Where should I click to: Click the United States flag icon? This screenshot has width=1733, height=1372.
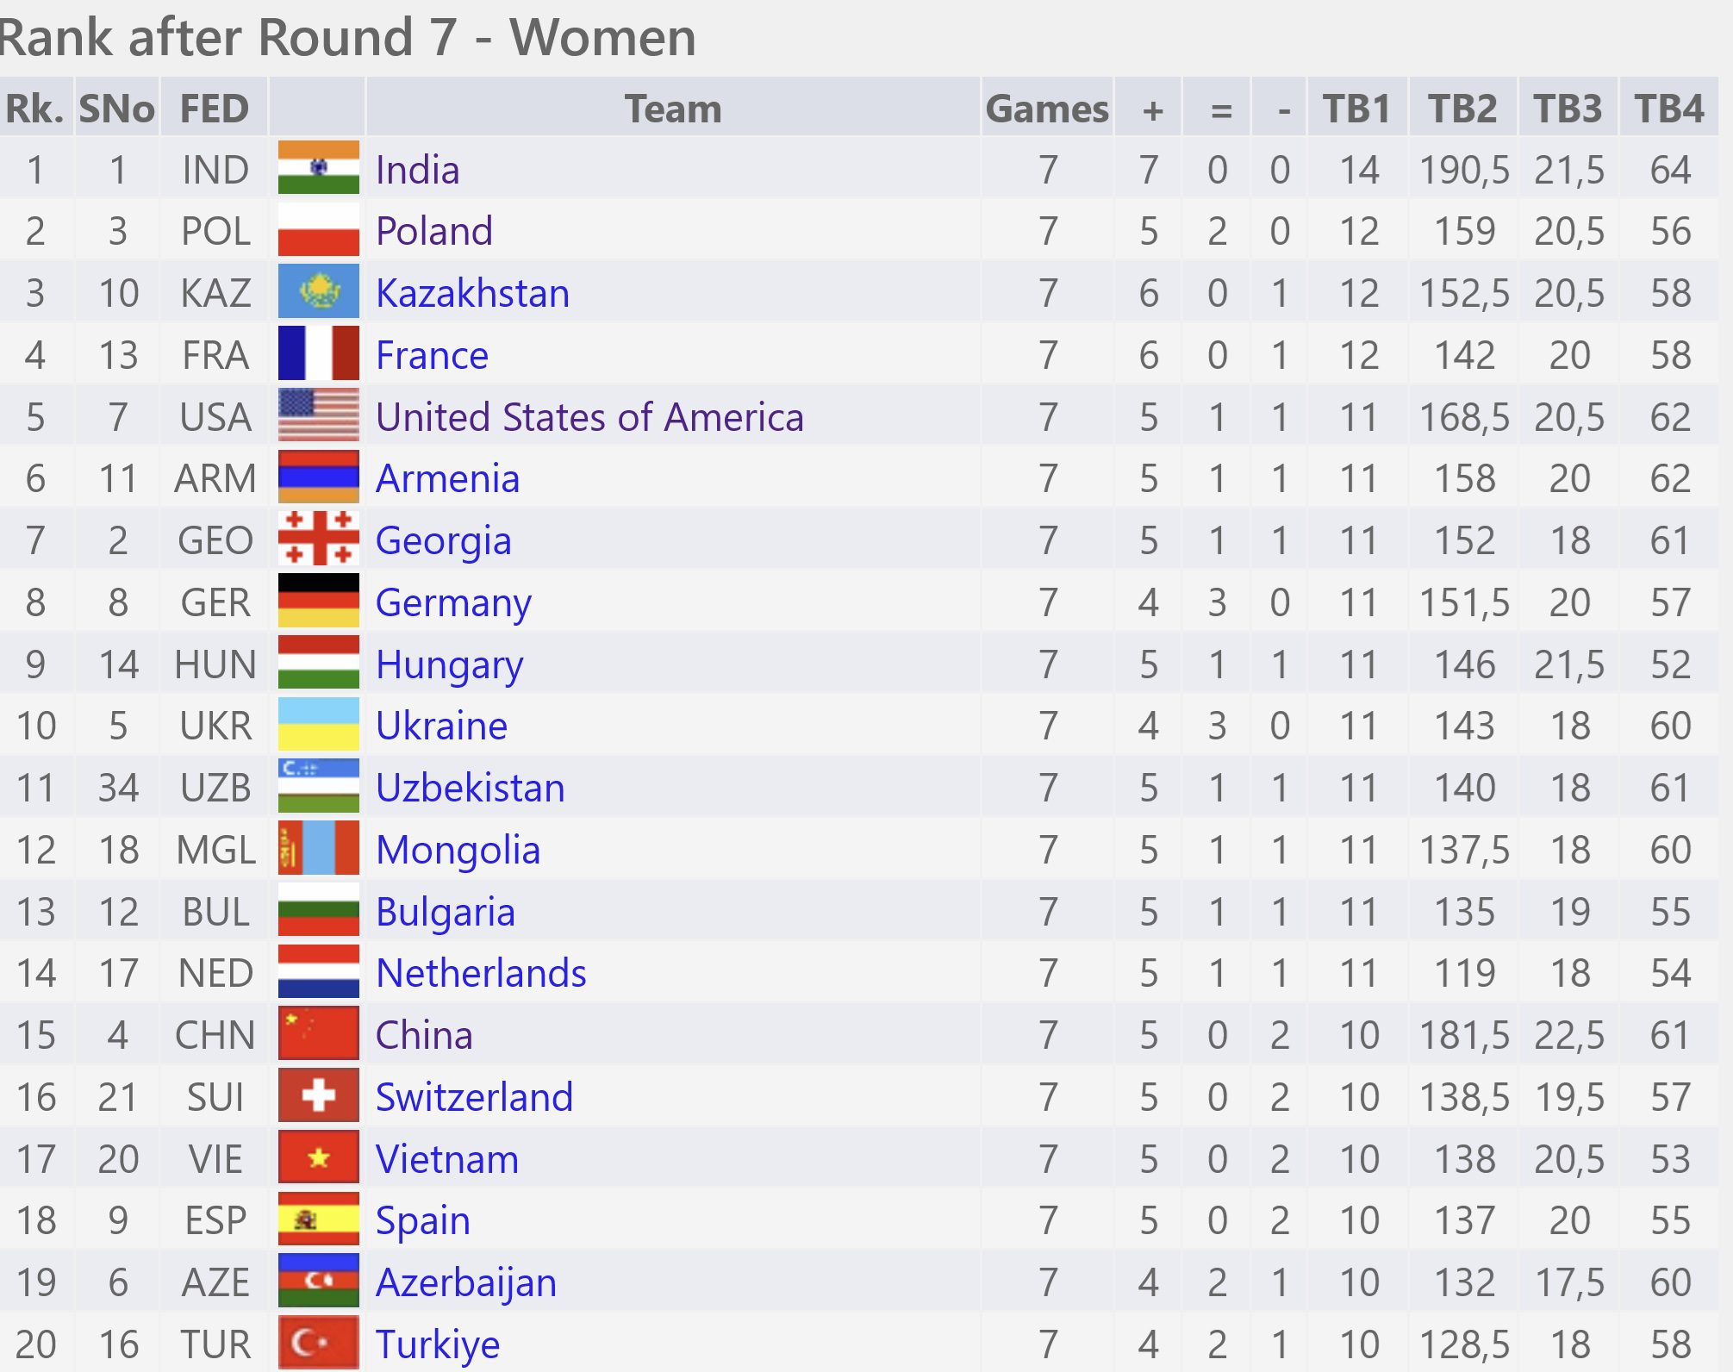(318, 416)
